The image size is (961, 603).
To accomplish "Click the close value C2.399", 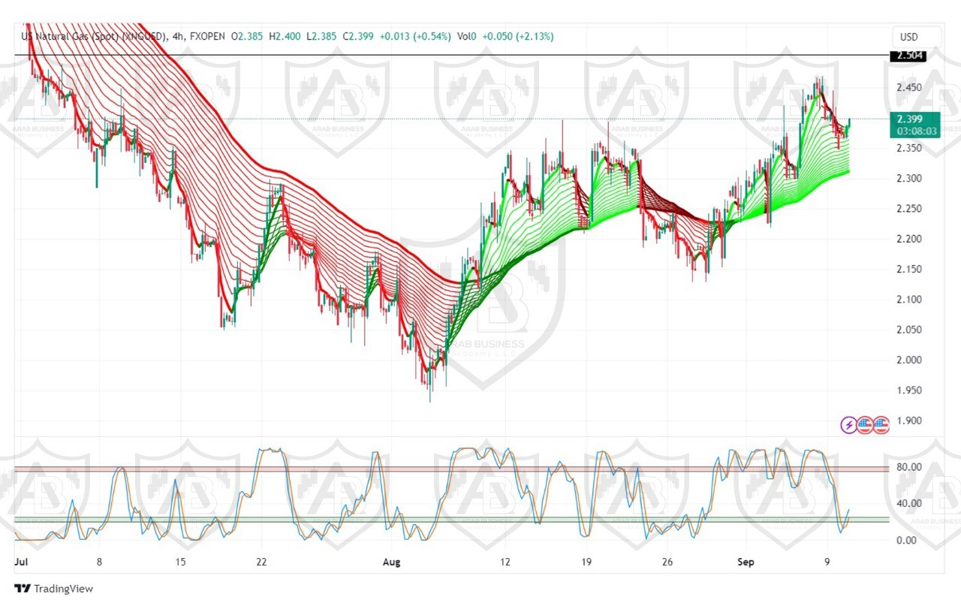I will pos(359,36).
